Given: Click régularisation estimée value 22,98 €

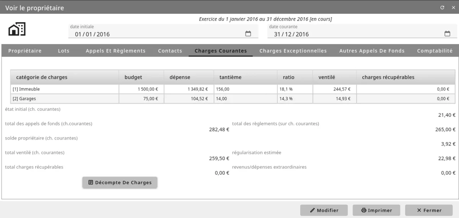Looking at the screenshot, I should coord(447,159).
